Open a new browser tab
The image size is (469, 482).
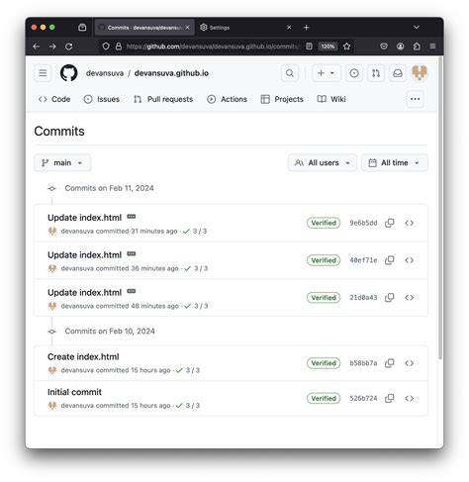(x=306, y=28)
